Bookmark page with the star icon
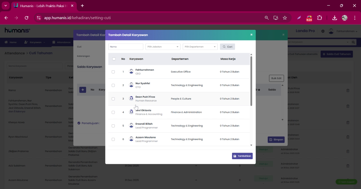Viewport: 361px width, 189px height. (285, 18)
